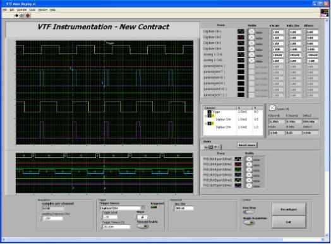331x244 pixels.
Task: Toggle Visible checkbox for DigScope CH3
Action: click(251, 44)
